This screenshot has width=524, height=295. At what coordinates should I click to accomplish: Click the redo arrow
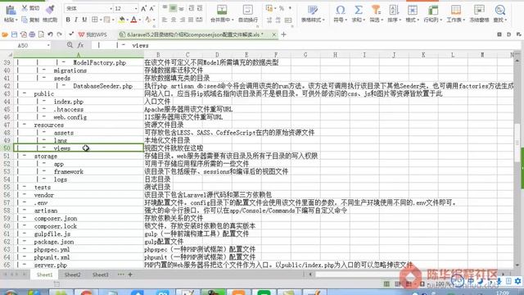(60, 34)
